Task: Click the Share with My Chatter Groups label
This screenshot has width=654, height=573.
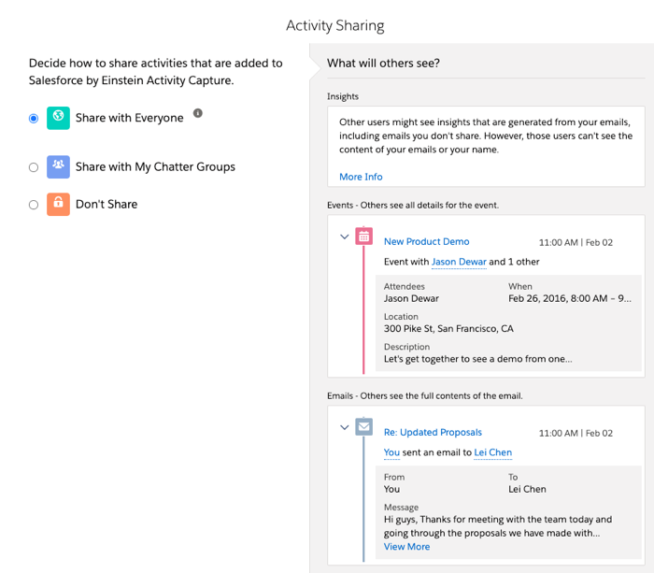Action: [x=155, y=167]
